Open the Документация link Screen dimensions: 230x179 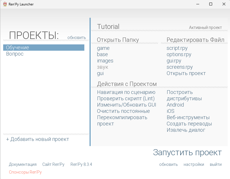pyautogui.click(x=22, y=164)
